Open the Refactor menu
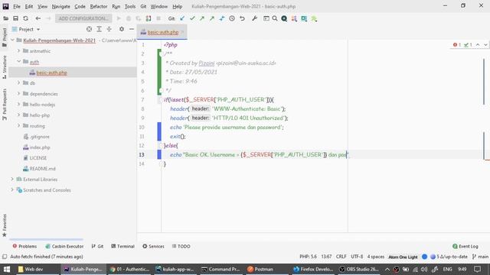This screenshot has height=275, width=490. (x=99, y=6)
